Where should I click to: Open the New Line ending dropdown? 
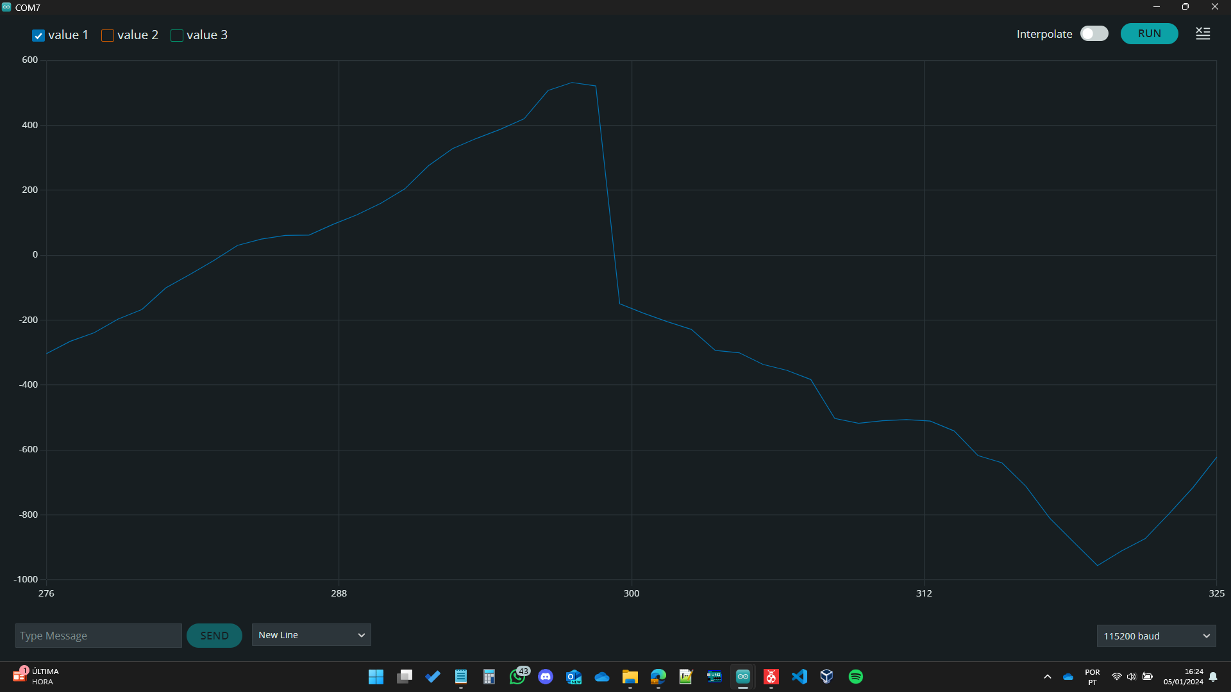[x=311, y=635]
